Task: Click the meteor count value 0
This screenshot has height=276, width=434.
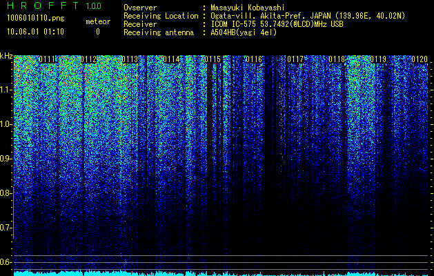Action: pos(98,32)
